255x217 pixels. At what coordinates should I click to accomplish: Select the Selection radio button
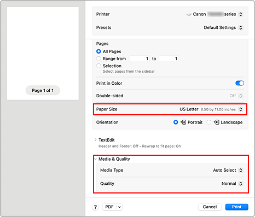[x=98, y=66]
